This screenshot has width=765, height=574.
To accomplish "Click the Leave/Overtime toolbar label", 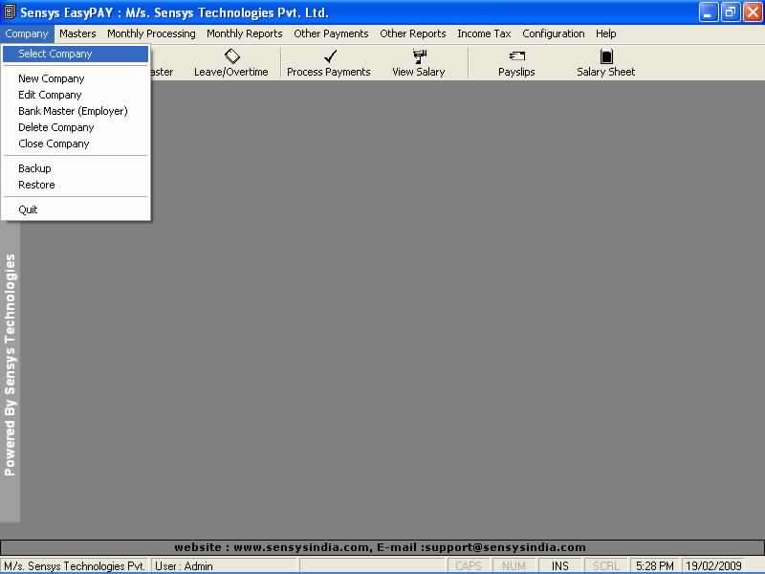I will (x=230, y=72).
